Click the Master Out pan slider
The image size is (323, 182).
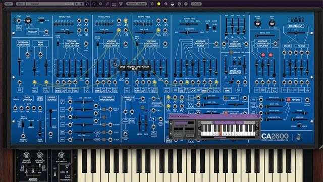[x=296, y=33]
